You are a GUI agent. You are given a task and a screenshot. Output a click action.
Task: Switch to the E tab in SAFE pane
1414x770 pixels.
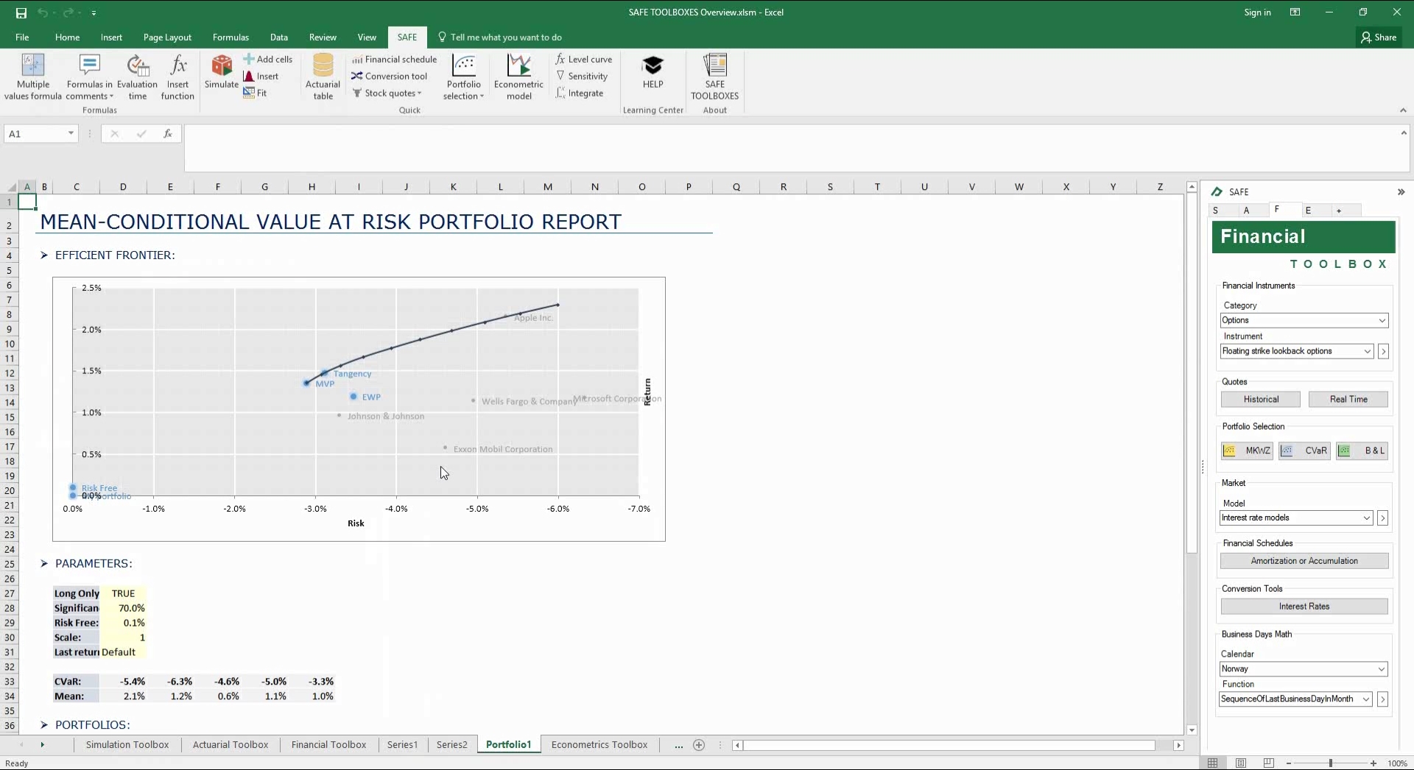coord(1308,211)
